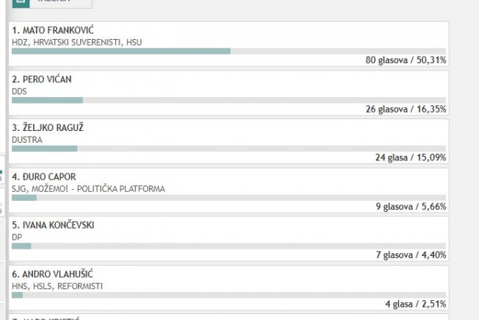Click the 80 glasova / 50,31% result
479x320 pixels.
pos(406,60)
